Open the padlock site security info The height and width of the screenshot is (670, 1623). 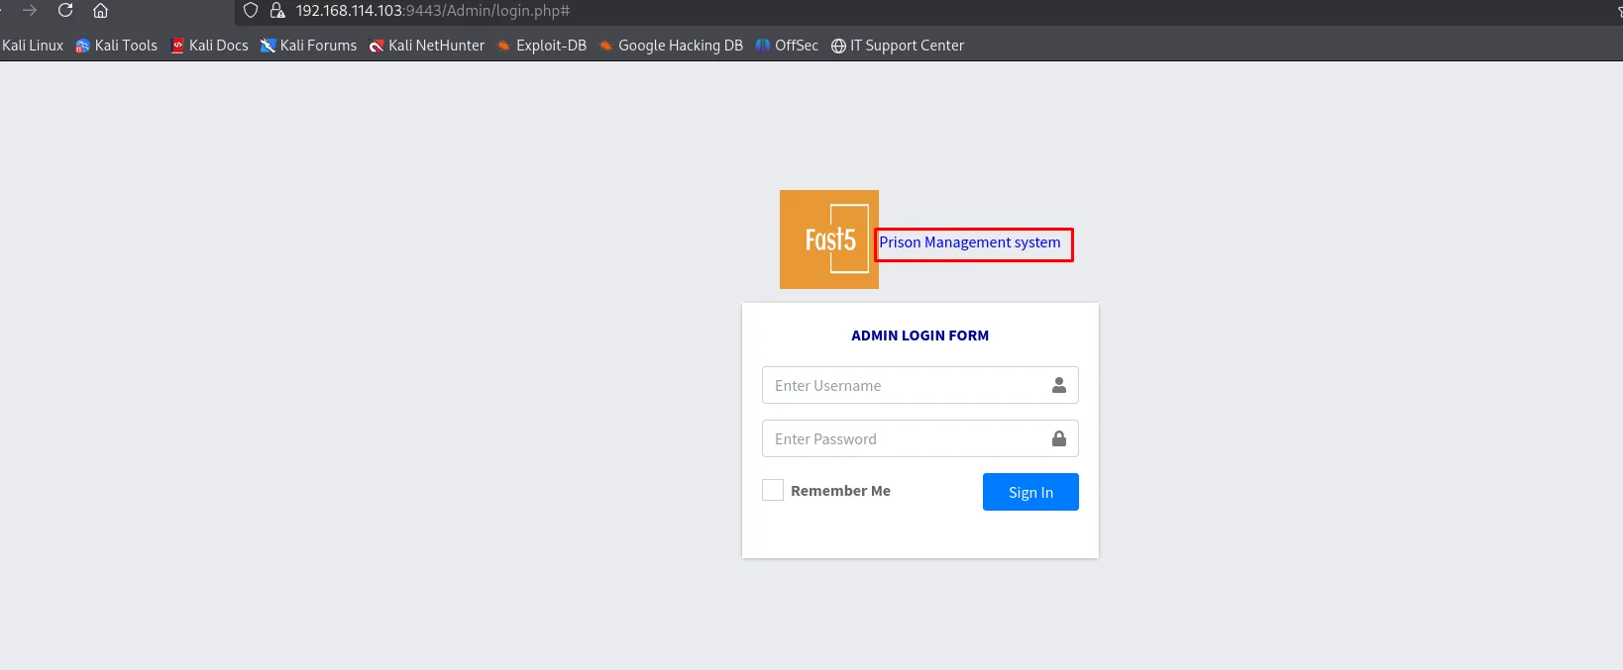[277, 10]
